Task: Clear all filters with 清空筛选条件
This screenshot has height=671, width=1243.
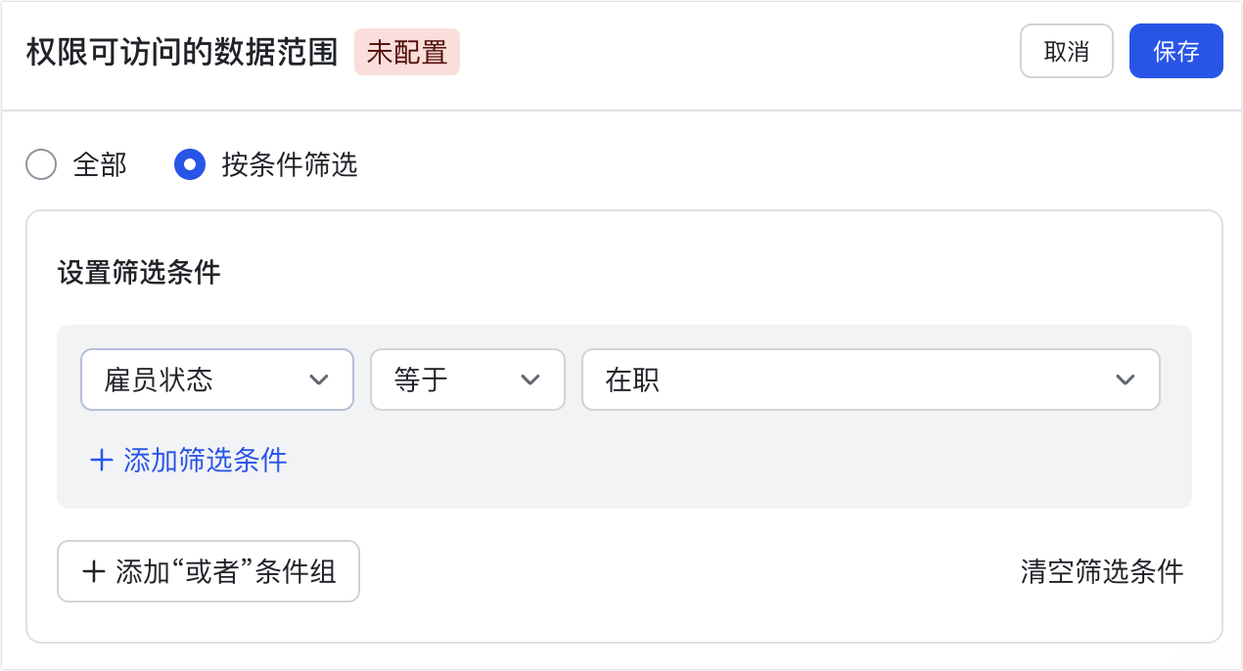Action: point(1101,572)
